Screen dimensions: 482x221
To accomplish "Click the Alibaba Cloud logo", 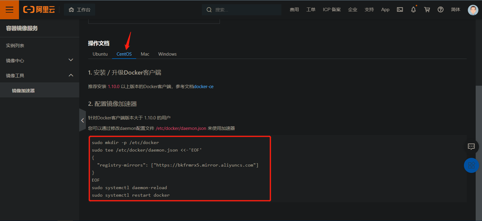I will point(39,10).
